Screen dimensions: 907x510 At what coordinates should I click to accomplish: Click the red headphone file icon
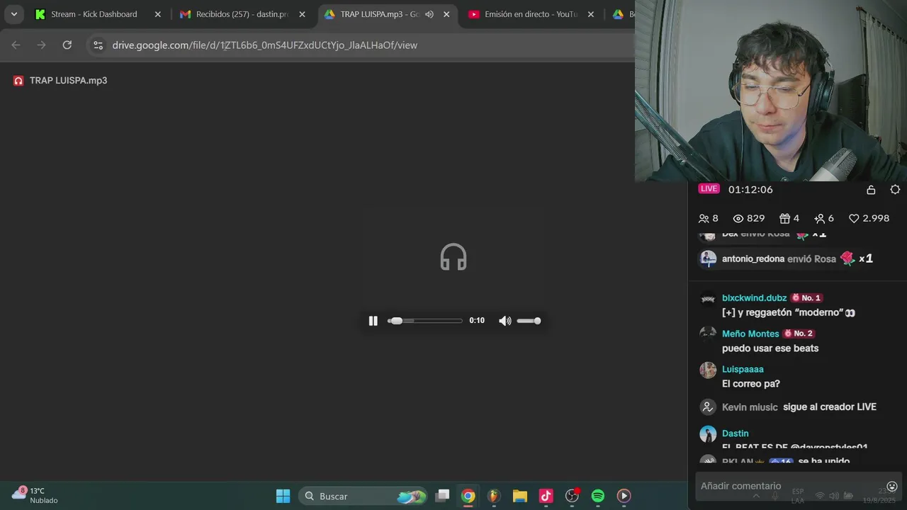click(18, 81)
